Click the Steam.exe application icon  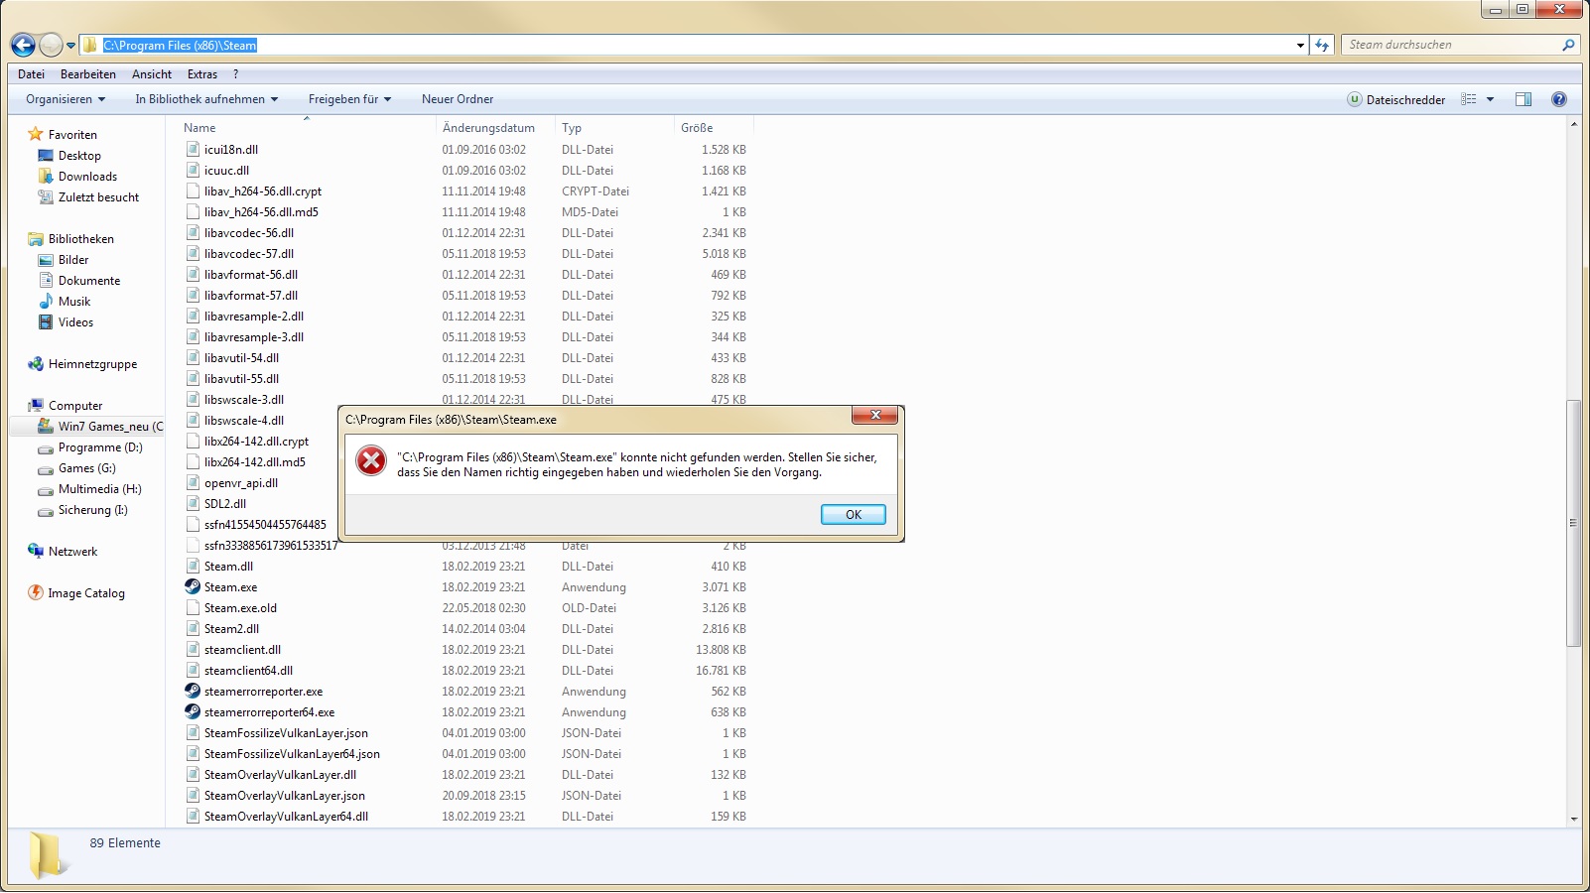coord(193,587)
